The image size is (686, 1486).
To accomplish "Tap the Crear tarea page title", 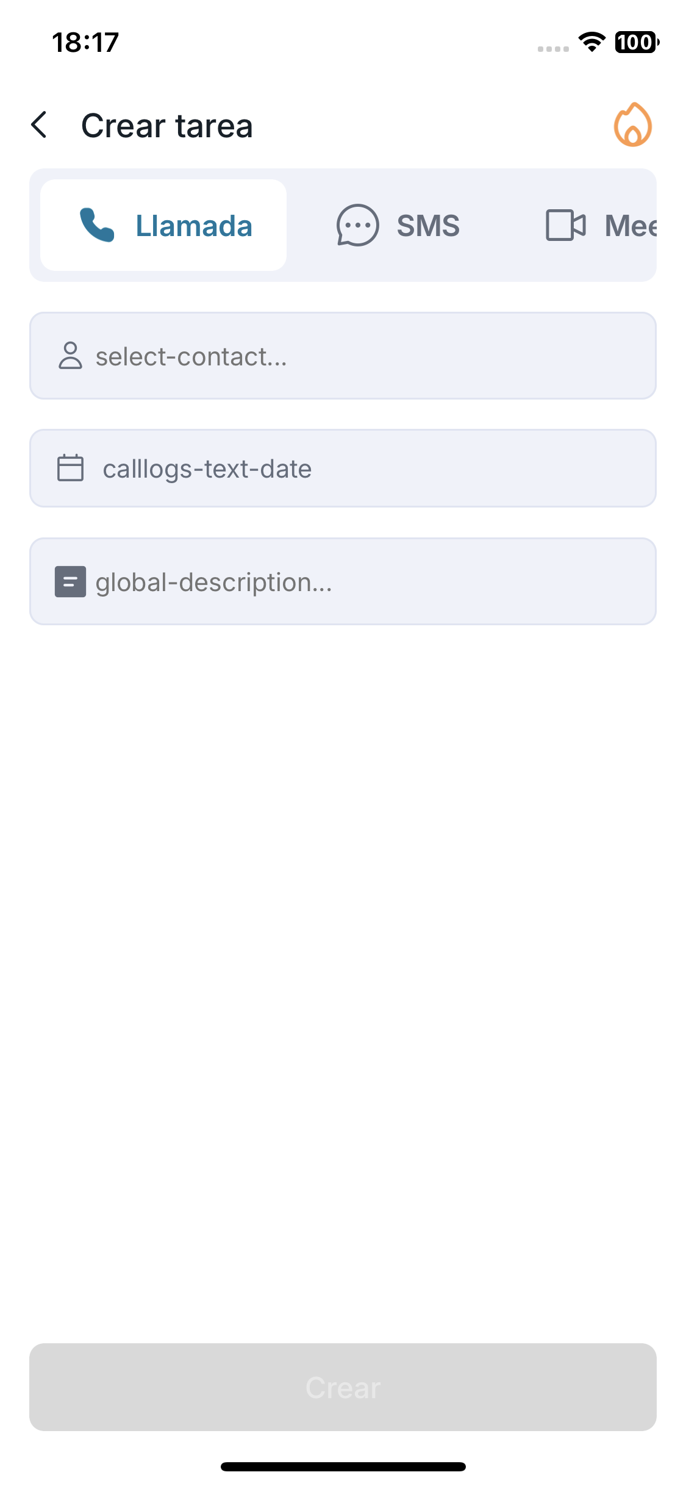I will (x=167, y=126).
